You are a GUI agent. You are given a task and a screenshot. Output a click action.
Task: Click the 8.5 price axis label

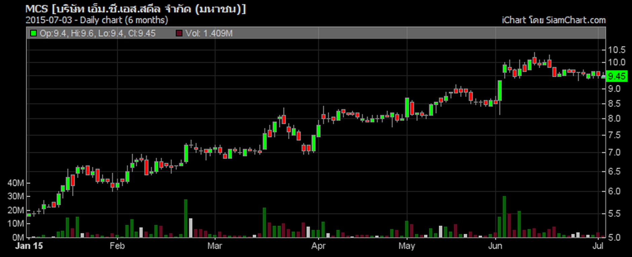pyautogui.click(x=614, y=103)
